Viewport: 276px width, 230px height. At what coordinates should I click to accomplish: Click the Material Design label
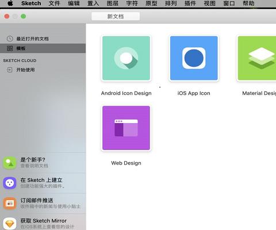[259, 93]
